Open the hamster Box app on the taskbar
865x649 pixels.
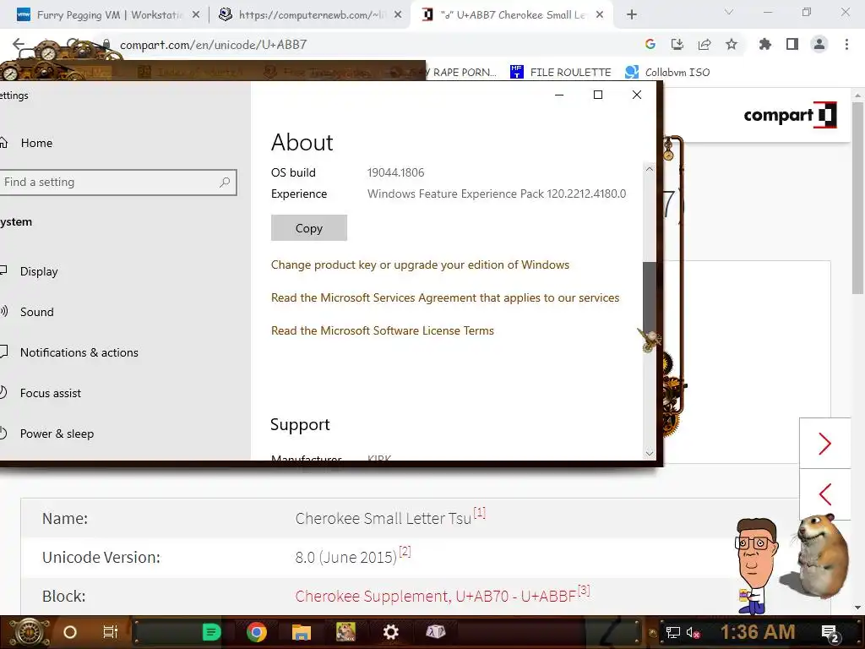[x=345, y=632]
